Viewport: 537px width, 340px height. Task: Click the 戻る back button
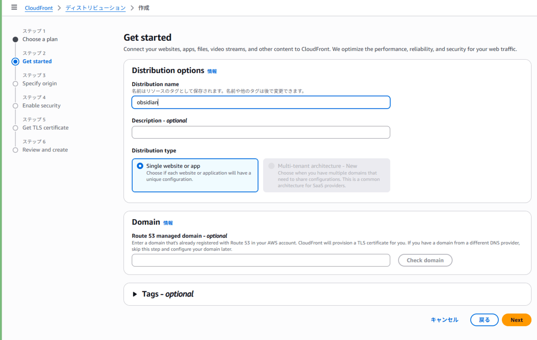(x=484, y=320)
